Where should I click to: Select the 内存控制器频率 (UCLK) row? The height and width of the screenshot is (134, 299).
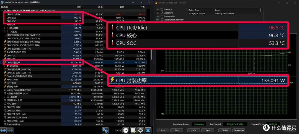point(73,93)
